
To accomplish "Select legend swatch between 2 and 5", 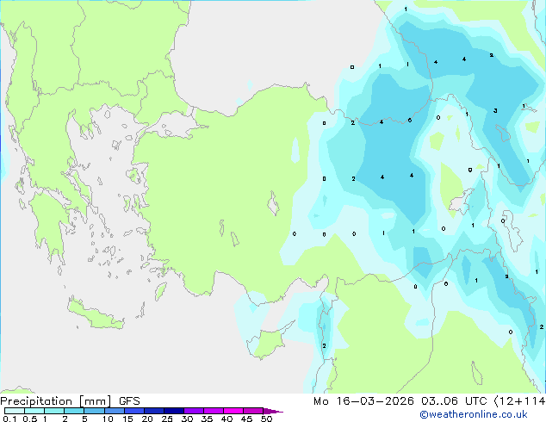I will point(74,411).
